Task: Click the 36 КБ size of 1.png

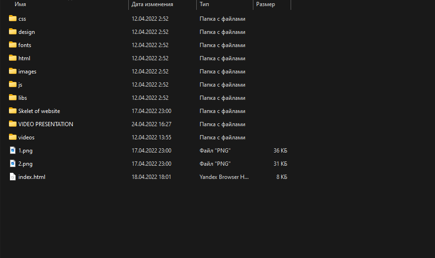Action: (x=280, y=151)
